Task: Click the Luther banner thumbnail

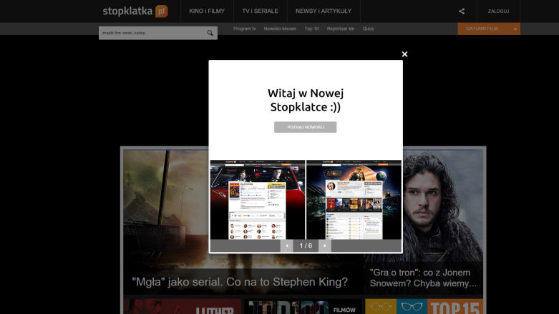Action: 183,307
